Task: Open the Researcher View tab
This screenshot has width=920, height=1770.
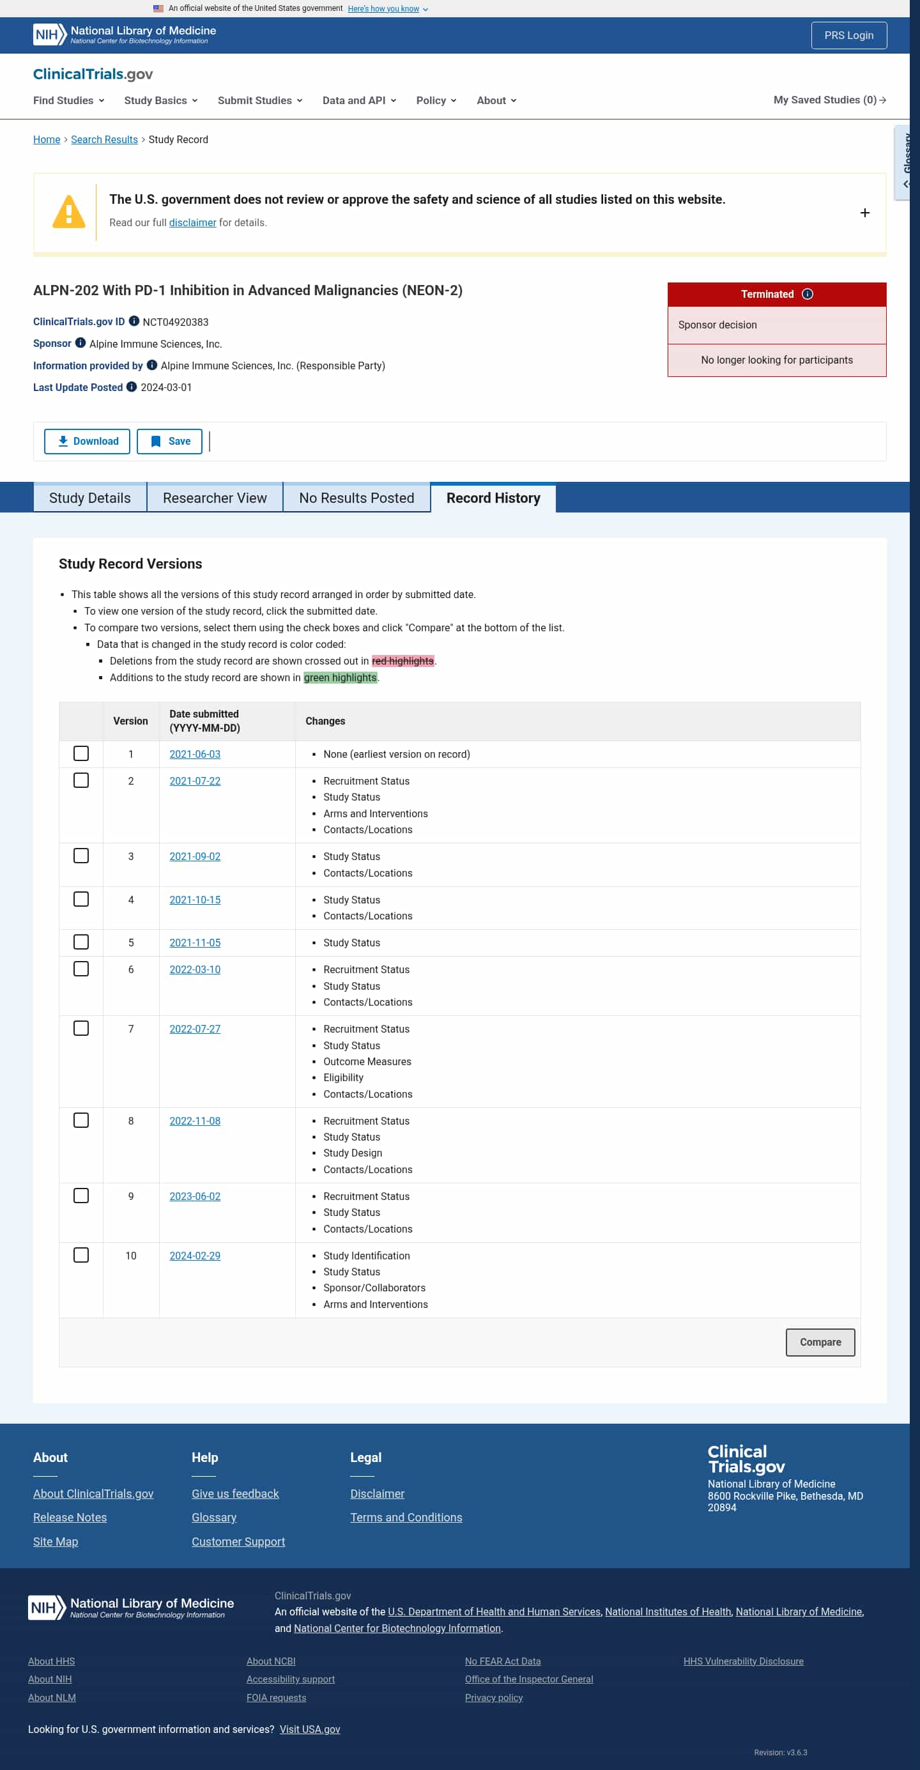Action: pyautogui.click(x=215, y=498)
